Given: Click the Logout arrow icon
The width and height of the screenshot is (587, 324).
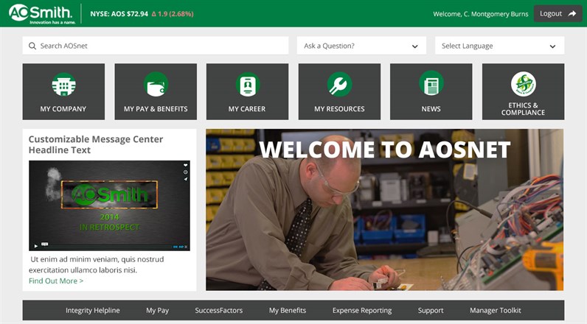Looking at the screenshot, I should [572, 13].
